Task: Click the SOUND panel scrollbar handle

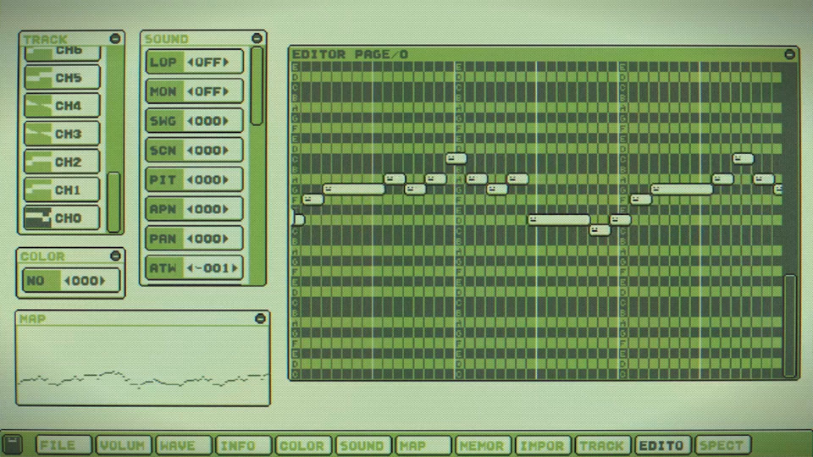Action: pos(257,86)
